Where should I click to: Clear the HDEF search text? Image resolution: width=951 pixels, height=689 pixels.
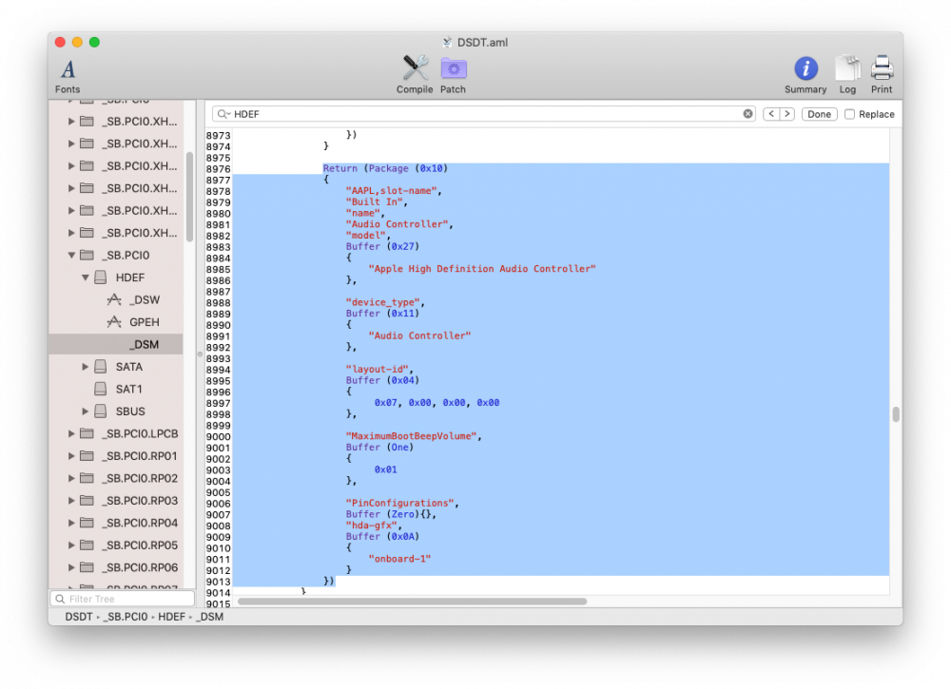[x=747, y=114]
